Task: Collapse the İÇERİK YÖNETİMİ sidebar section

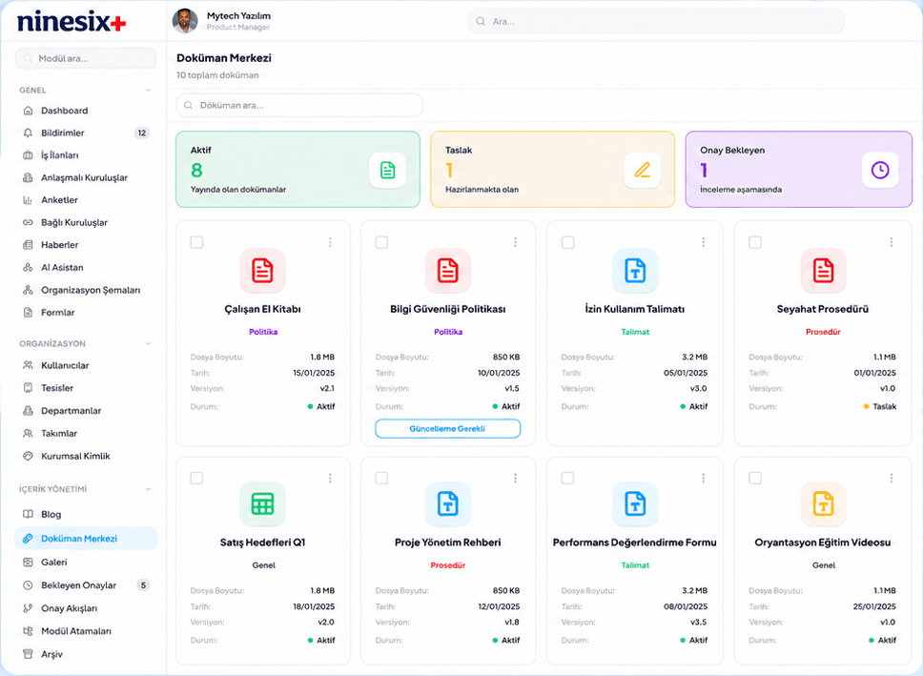Action: pos(148,489)
